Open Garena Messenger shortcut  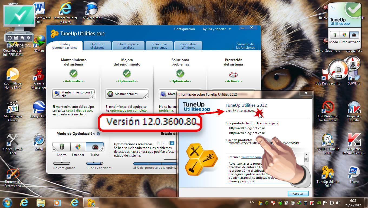(x=39, y=78)
